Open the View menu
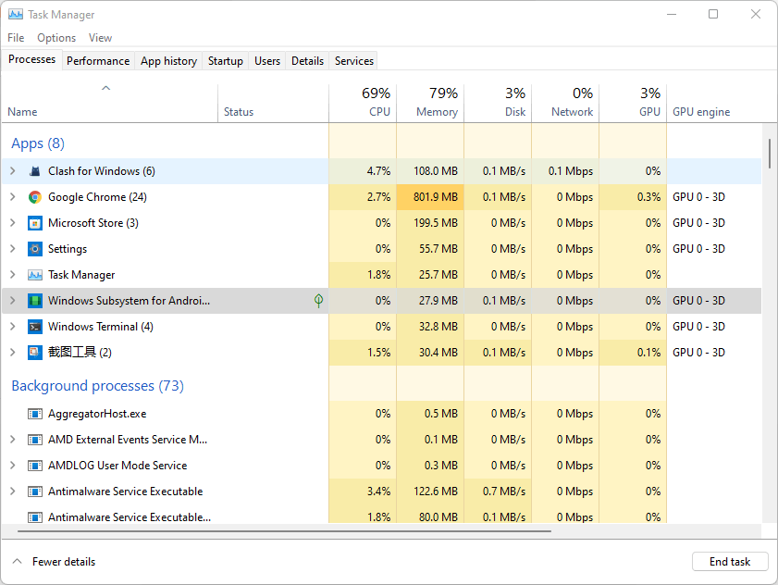778x585 pixels. click(100, 38)
